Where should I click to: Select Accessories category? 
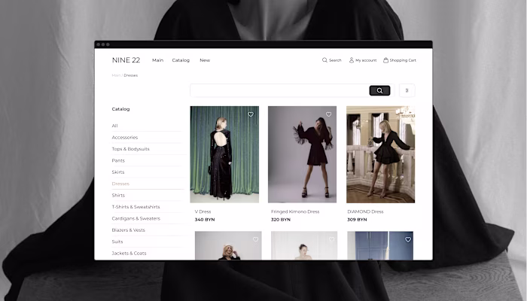[125, 138]
